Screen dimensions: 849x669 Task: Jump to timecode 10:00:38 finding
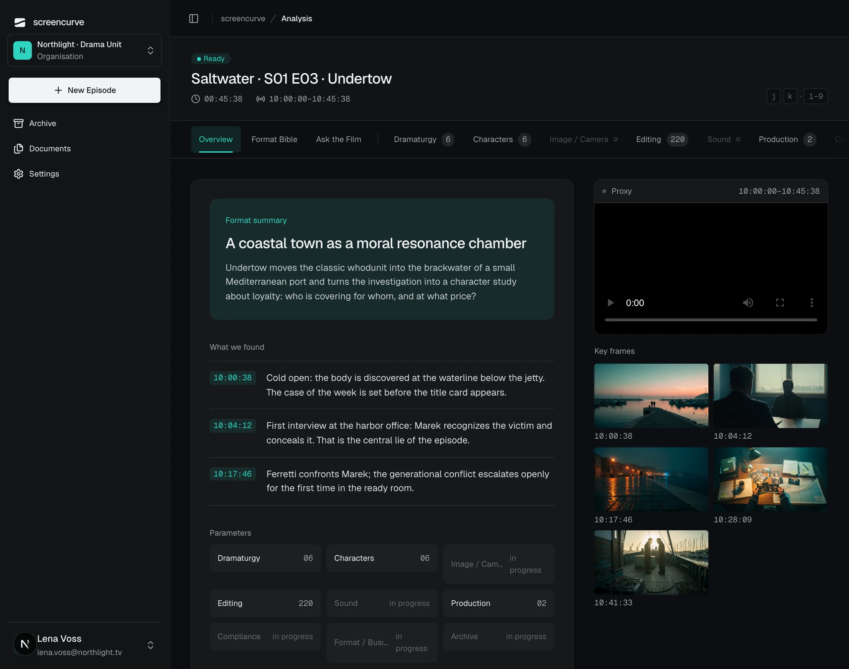click(232, 378)
